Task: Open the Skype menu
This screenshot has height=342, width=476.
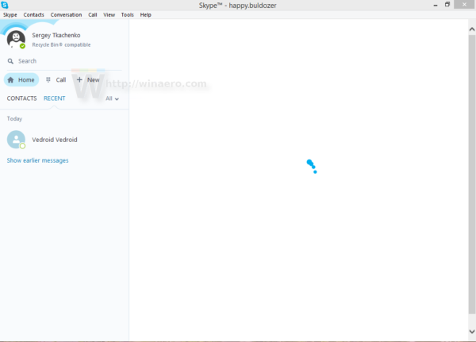Action: pos(10,15)
